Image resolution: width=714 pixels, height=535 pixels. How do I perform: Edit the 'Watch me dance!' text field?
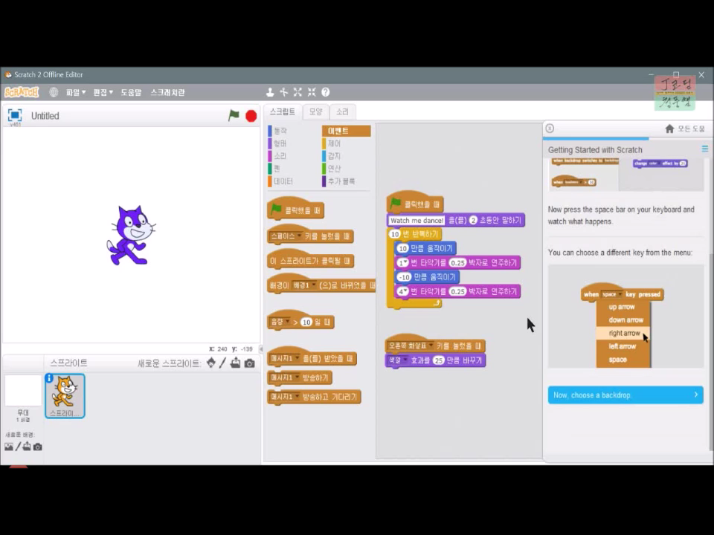pyautogui.click(x=416, y=220)
